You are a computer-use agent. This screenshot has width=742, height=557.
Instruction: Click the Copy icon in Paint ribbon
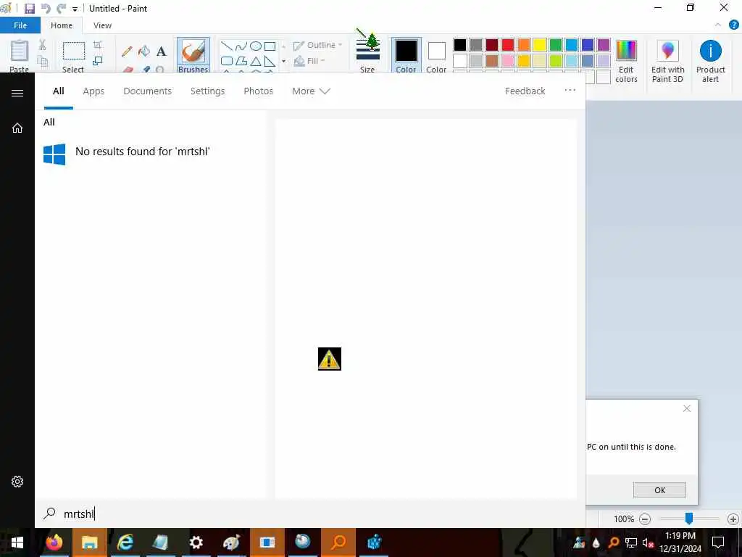[42, 61]
